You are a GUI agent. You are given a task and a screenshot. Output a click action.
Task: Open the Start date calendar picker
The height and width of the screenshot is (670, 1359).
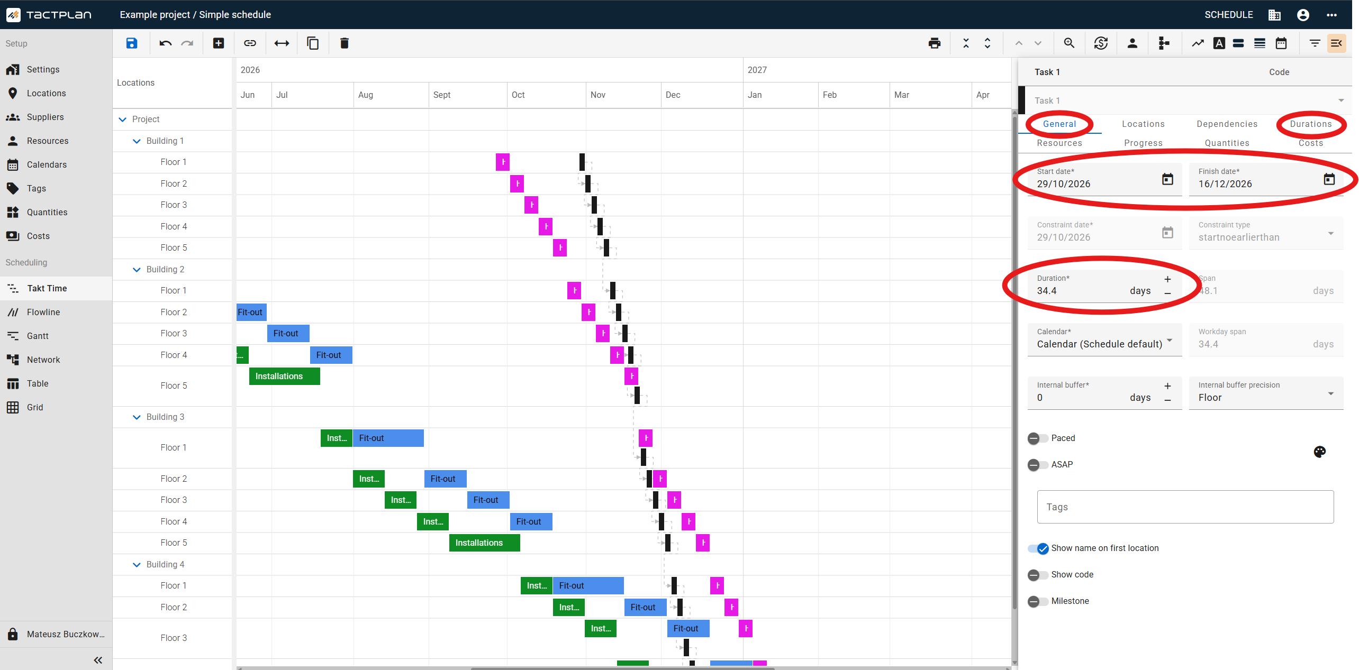(1167, 179)
